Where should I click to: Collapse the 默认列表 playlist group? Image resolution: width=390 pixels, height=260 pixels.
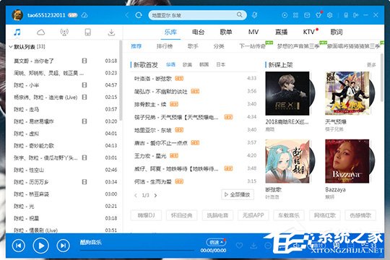11,46
